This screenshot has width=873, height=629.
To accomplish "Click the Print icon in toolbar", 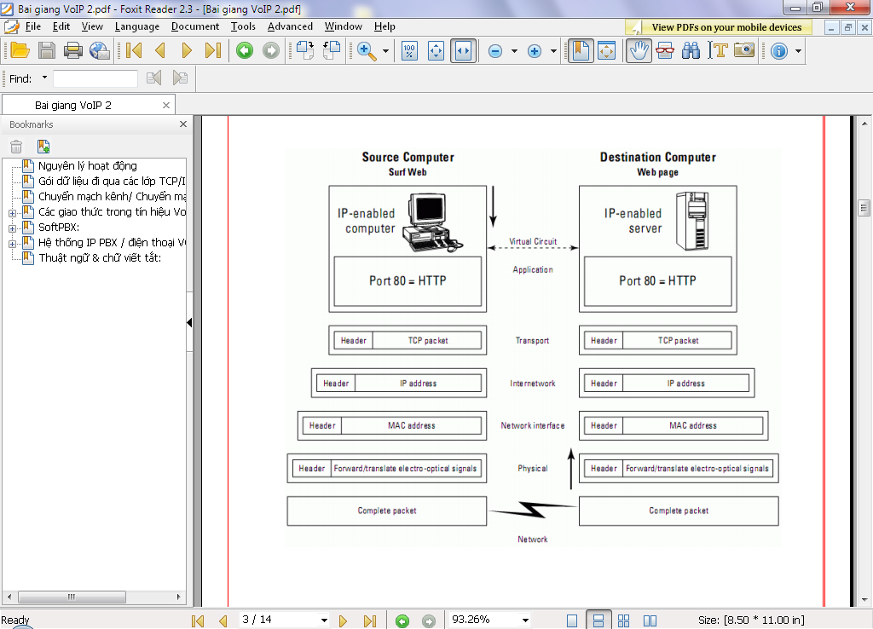I will (x=73, y=51).
